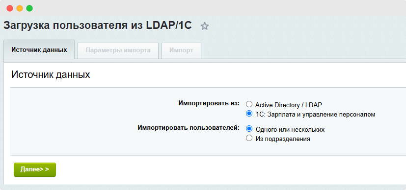Click the green Далее button

pos(35,169)
